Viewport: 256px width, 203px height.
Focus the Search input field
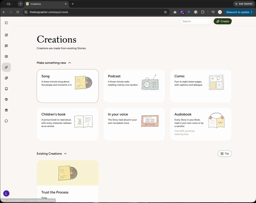[196, 21]
